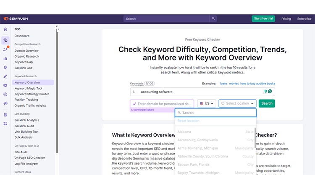The image size is (315, 189).
Task: Click the top Search input bar
Action: point(167,18)
